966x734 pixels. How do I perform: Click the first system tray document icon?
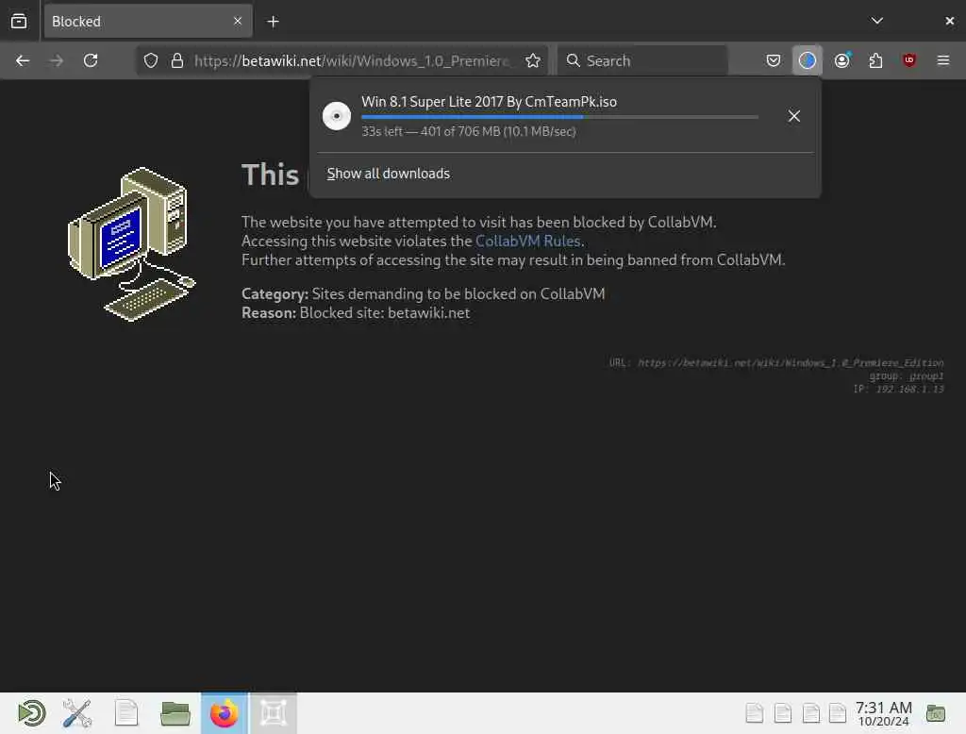(x=755, y=713)
